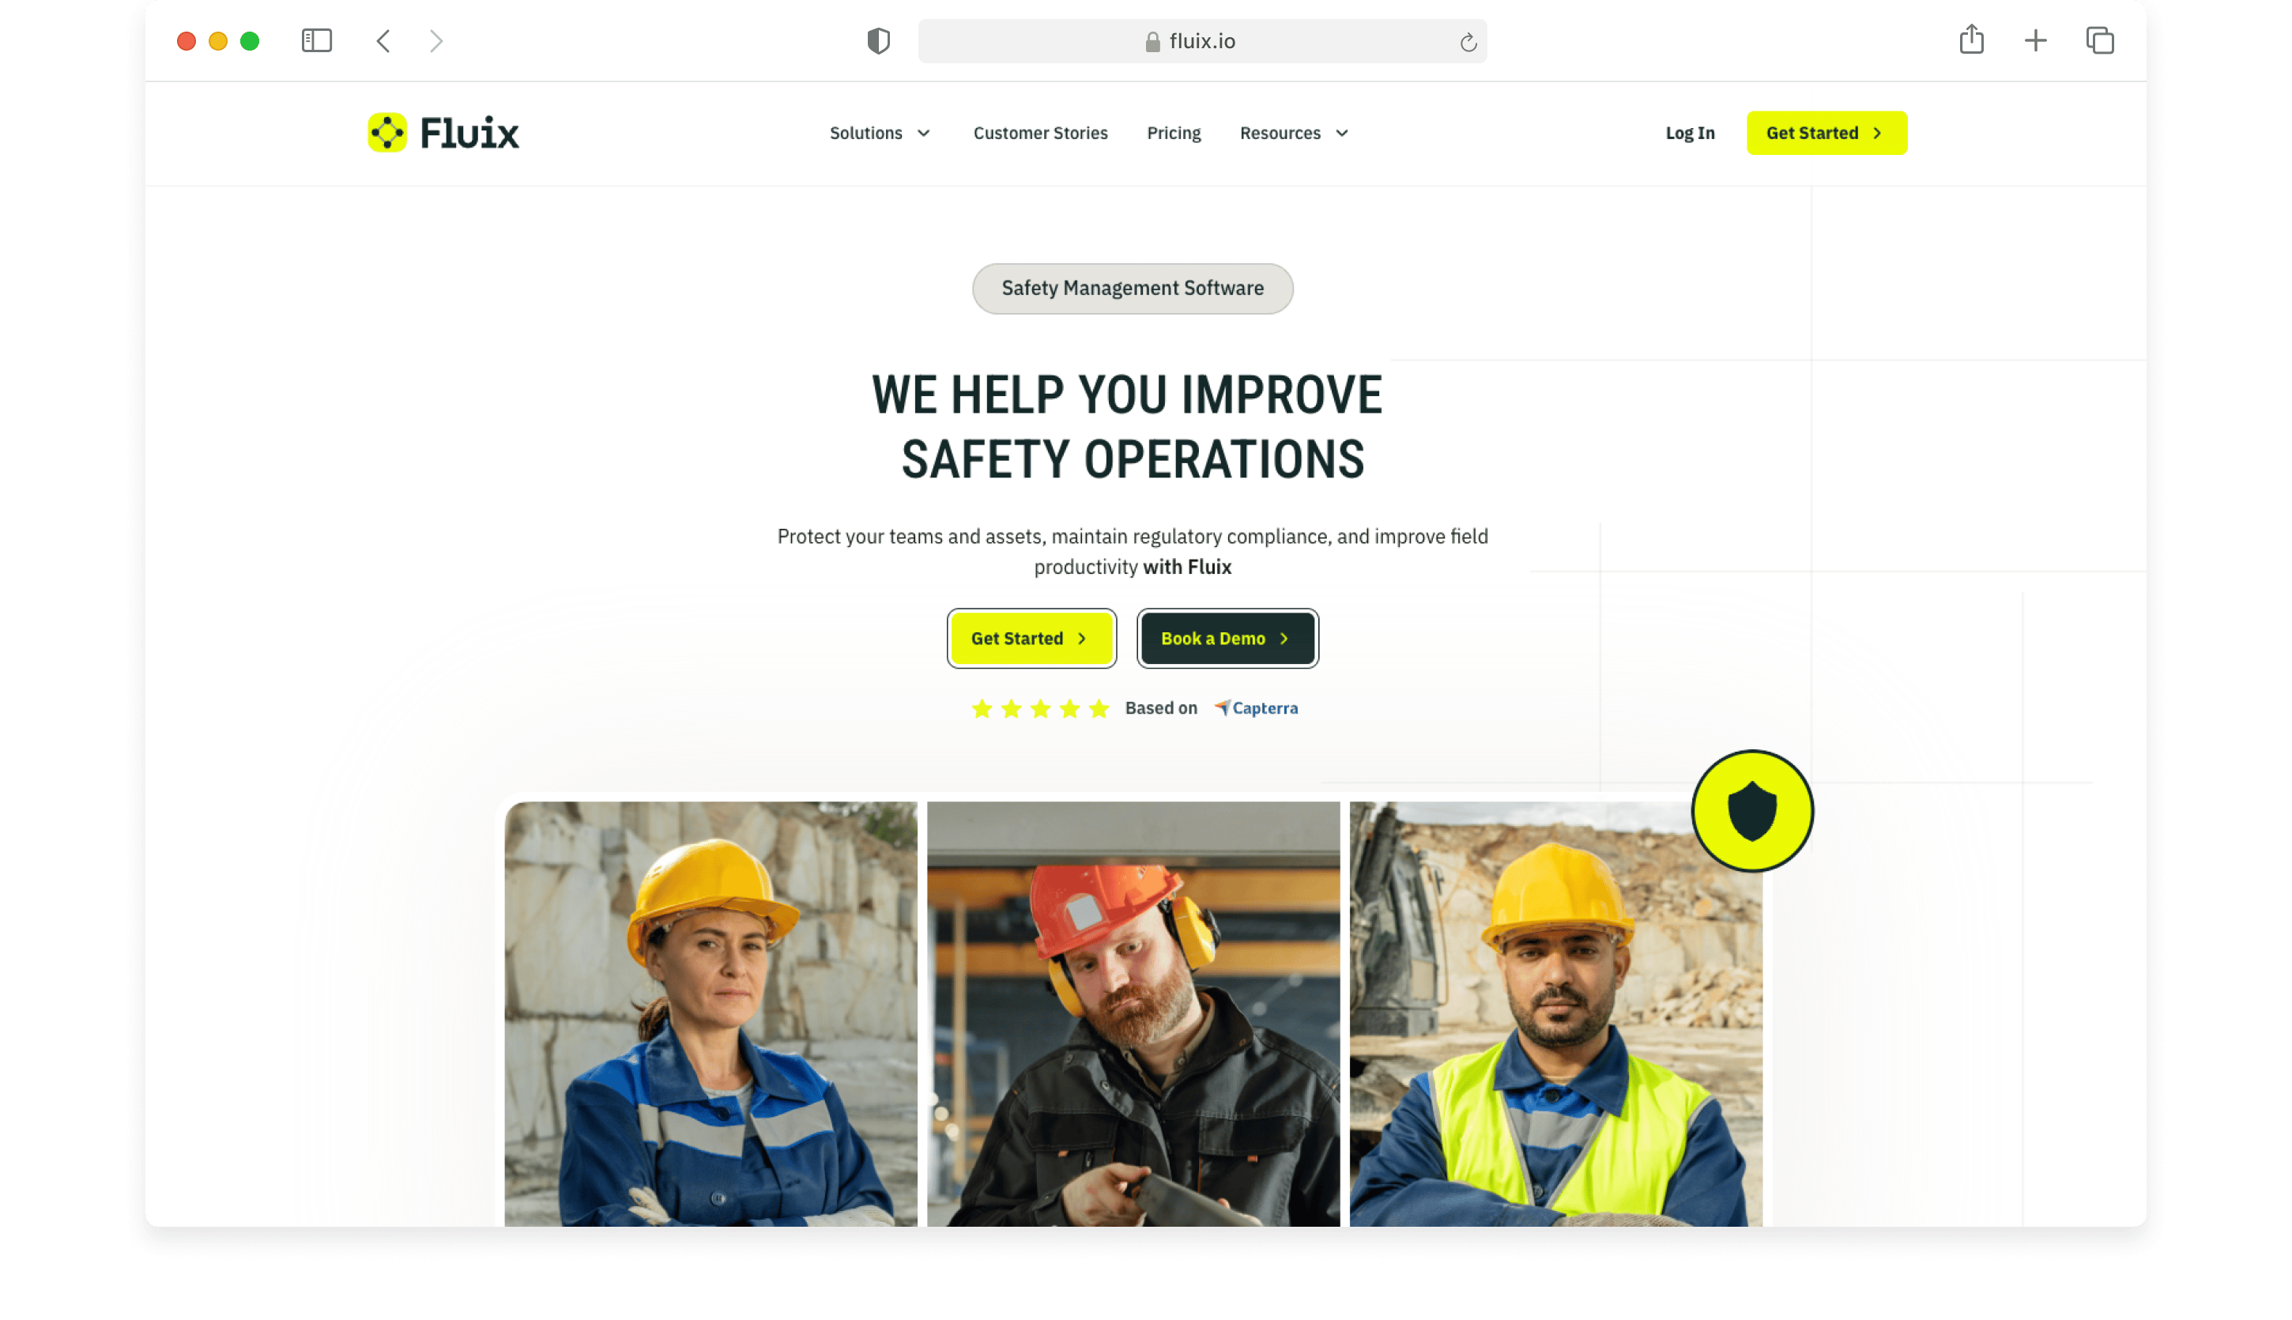The image size is (2292, 1320).
Task: Go forward with the browser forward arrow
Action: tap(436, 41)
